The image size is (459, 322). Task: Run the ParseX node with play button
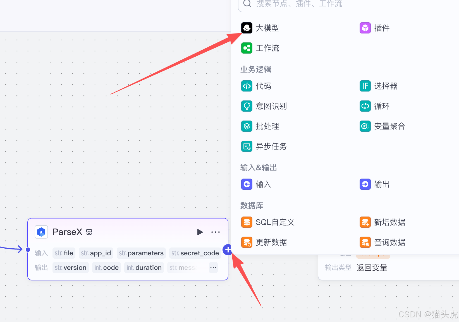(200, 232)
